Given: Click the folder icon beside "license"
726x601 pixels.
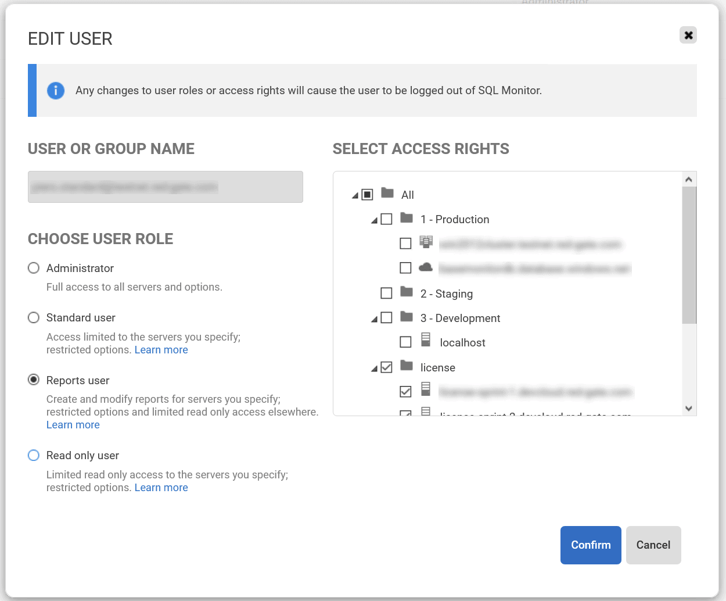Looking at the screenshot, I should 406,367.
